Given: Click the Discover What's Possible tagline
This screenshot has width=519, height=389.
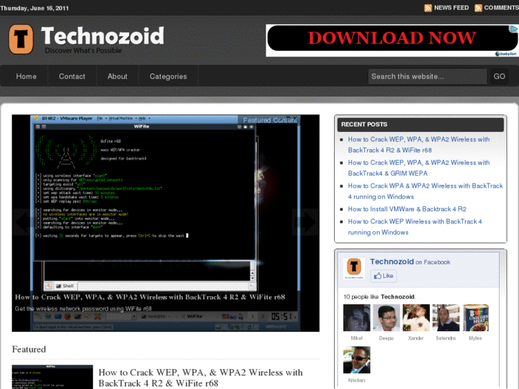Looking at the screenshot, I should (x=83, y=51).
